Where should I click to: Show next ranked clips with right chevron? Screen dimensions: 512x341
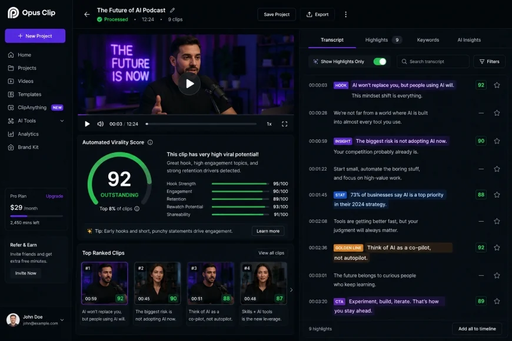[291, 290]
